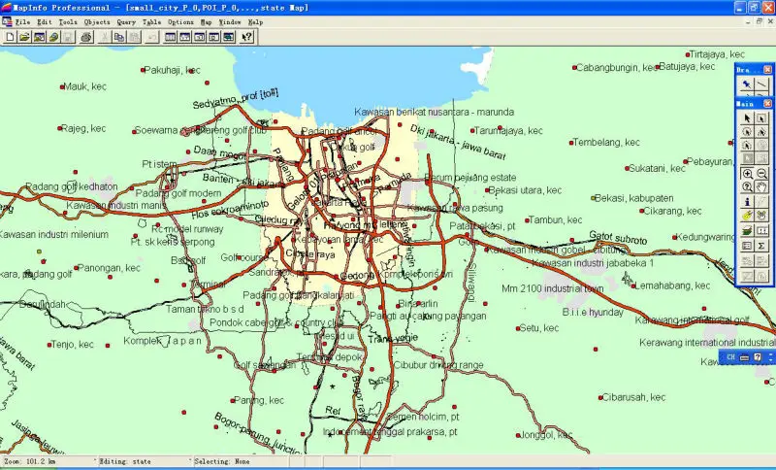Open the Map menu

(x=206, y=21)
